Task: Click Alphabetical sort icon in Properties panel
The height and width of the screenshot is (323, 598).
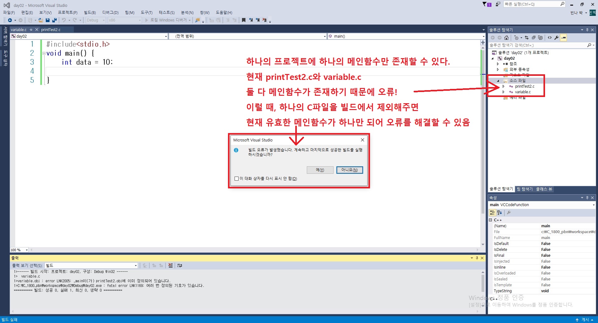Action: [x=500, y=213]
